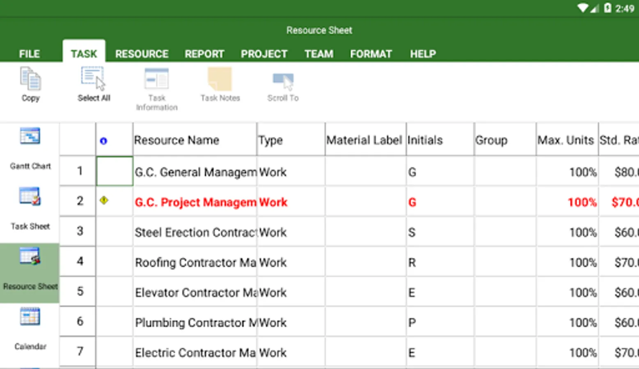
Task: Select row 4 by its row number
Action: point(80,261)
